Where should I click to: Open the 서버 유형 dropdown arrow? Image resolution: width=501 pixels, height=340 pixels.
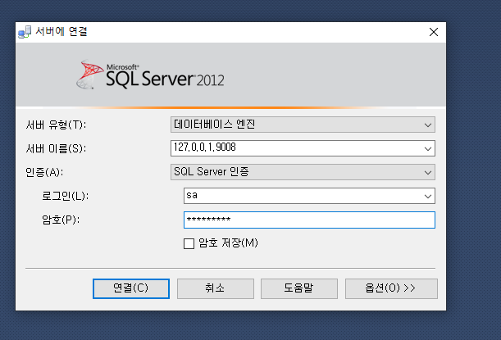coord(428,125)
